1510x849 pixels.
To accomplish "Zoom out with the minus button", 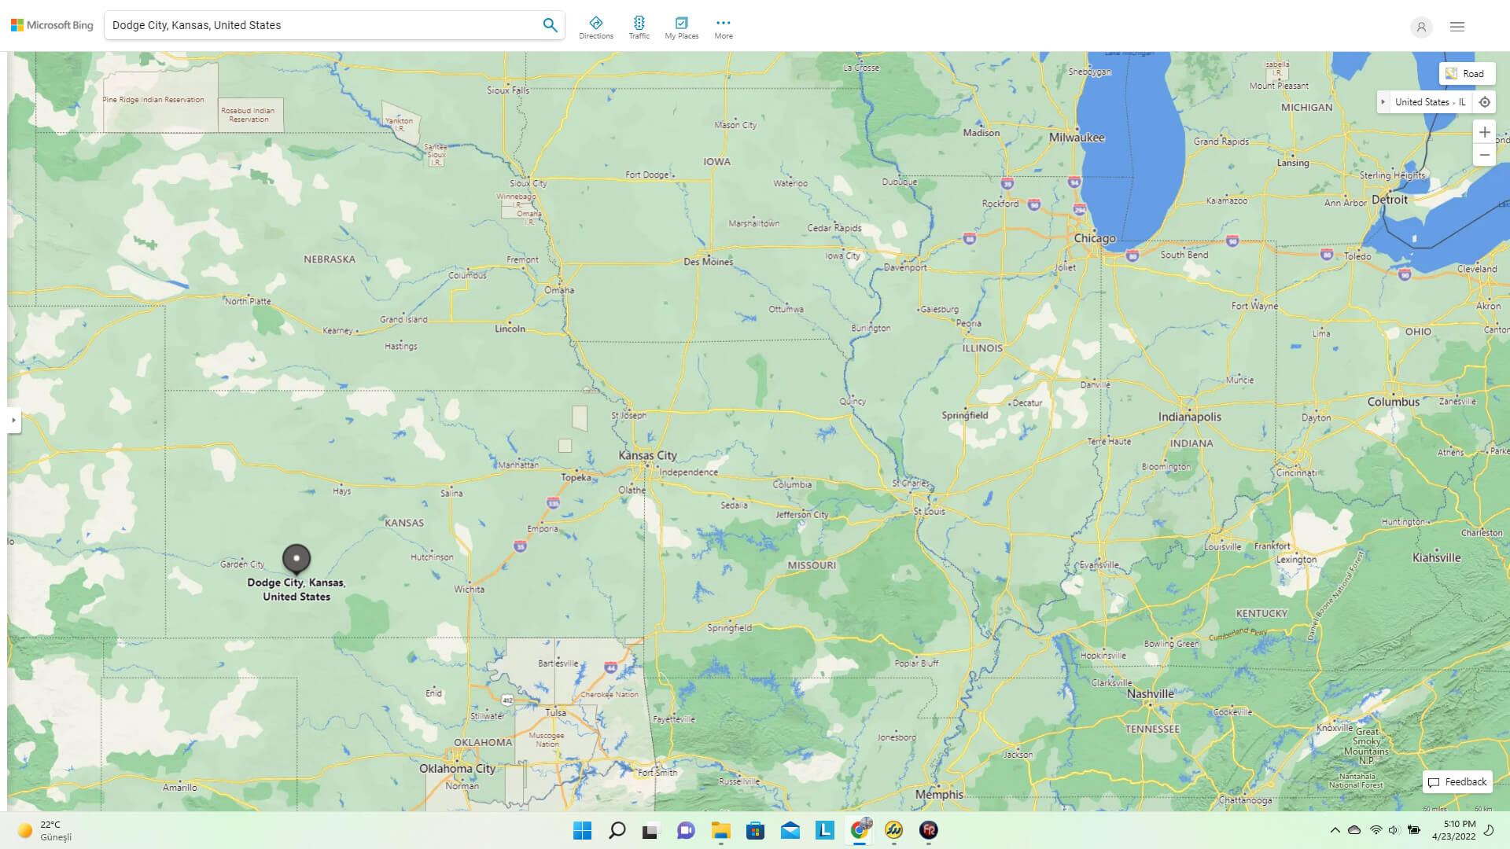I will pos(1484,155).
